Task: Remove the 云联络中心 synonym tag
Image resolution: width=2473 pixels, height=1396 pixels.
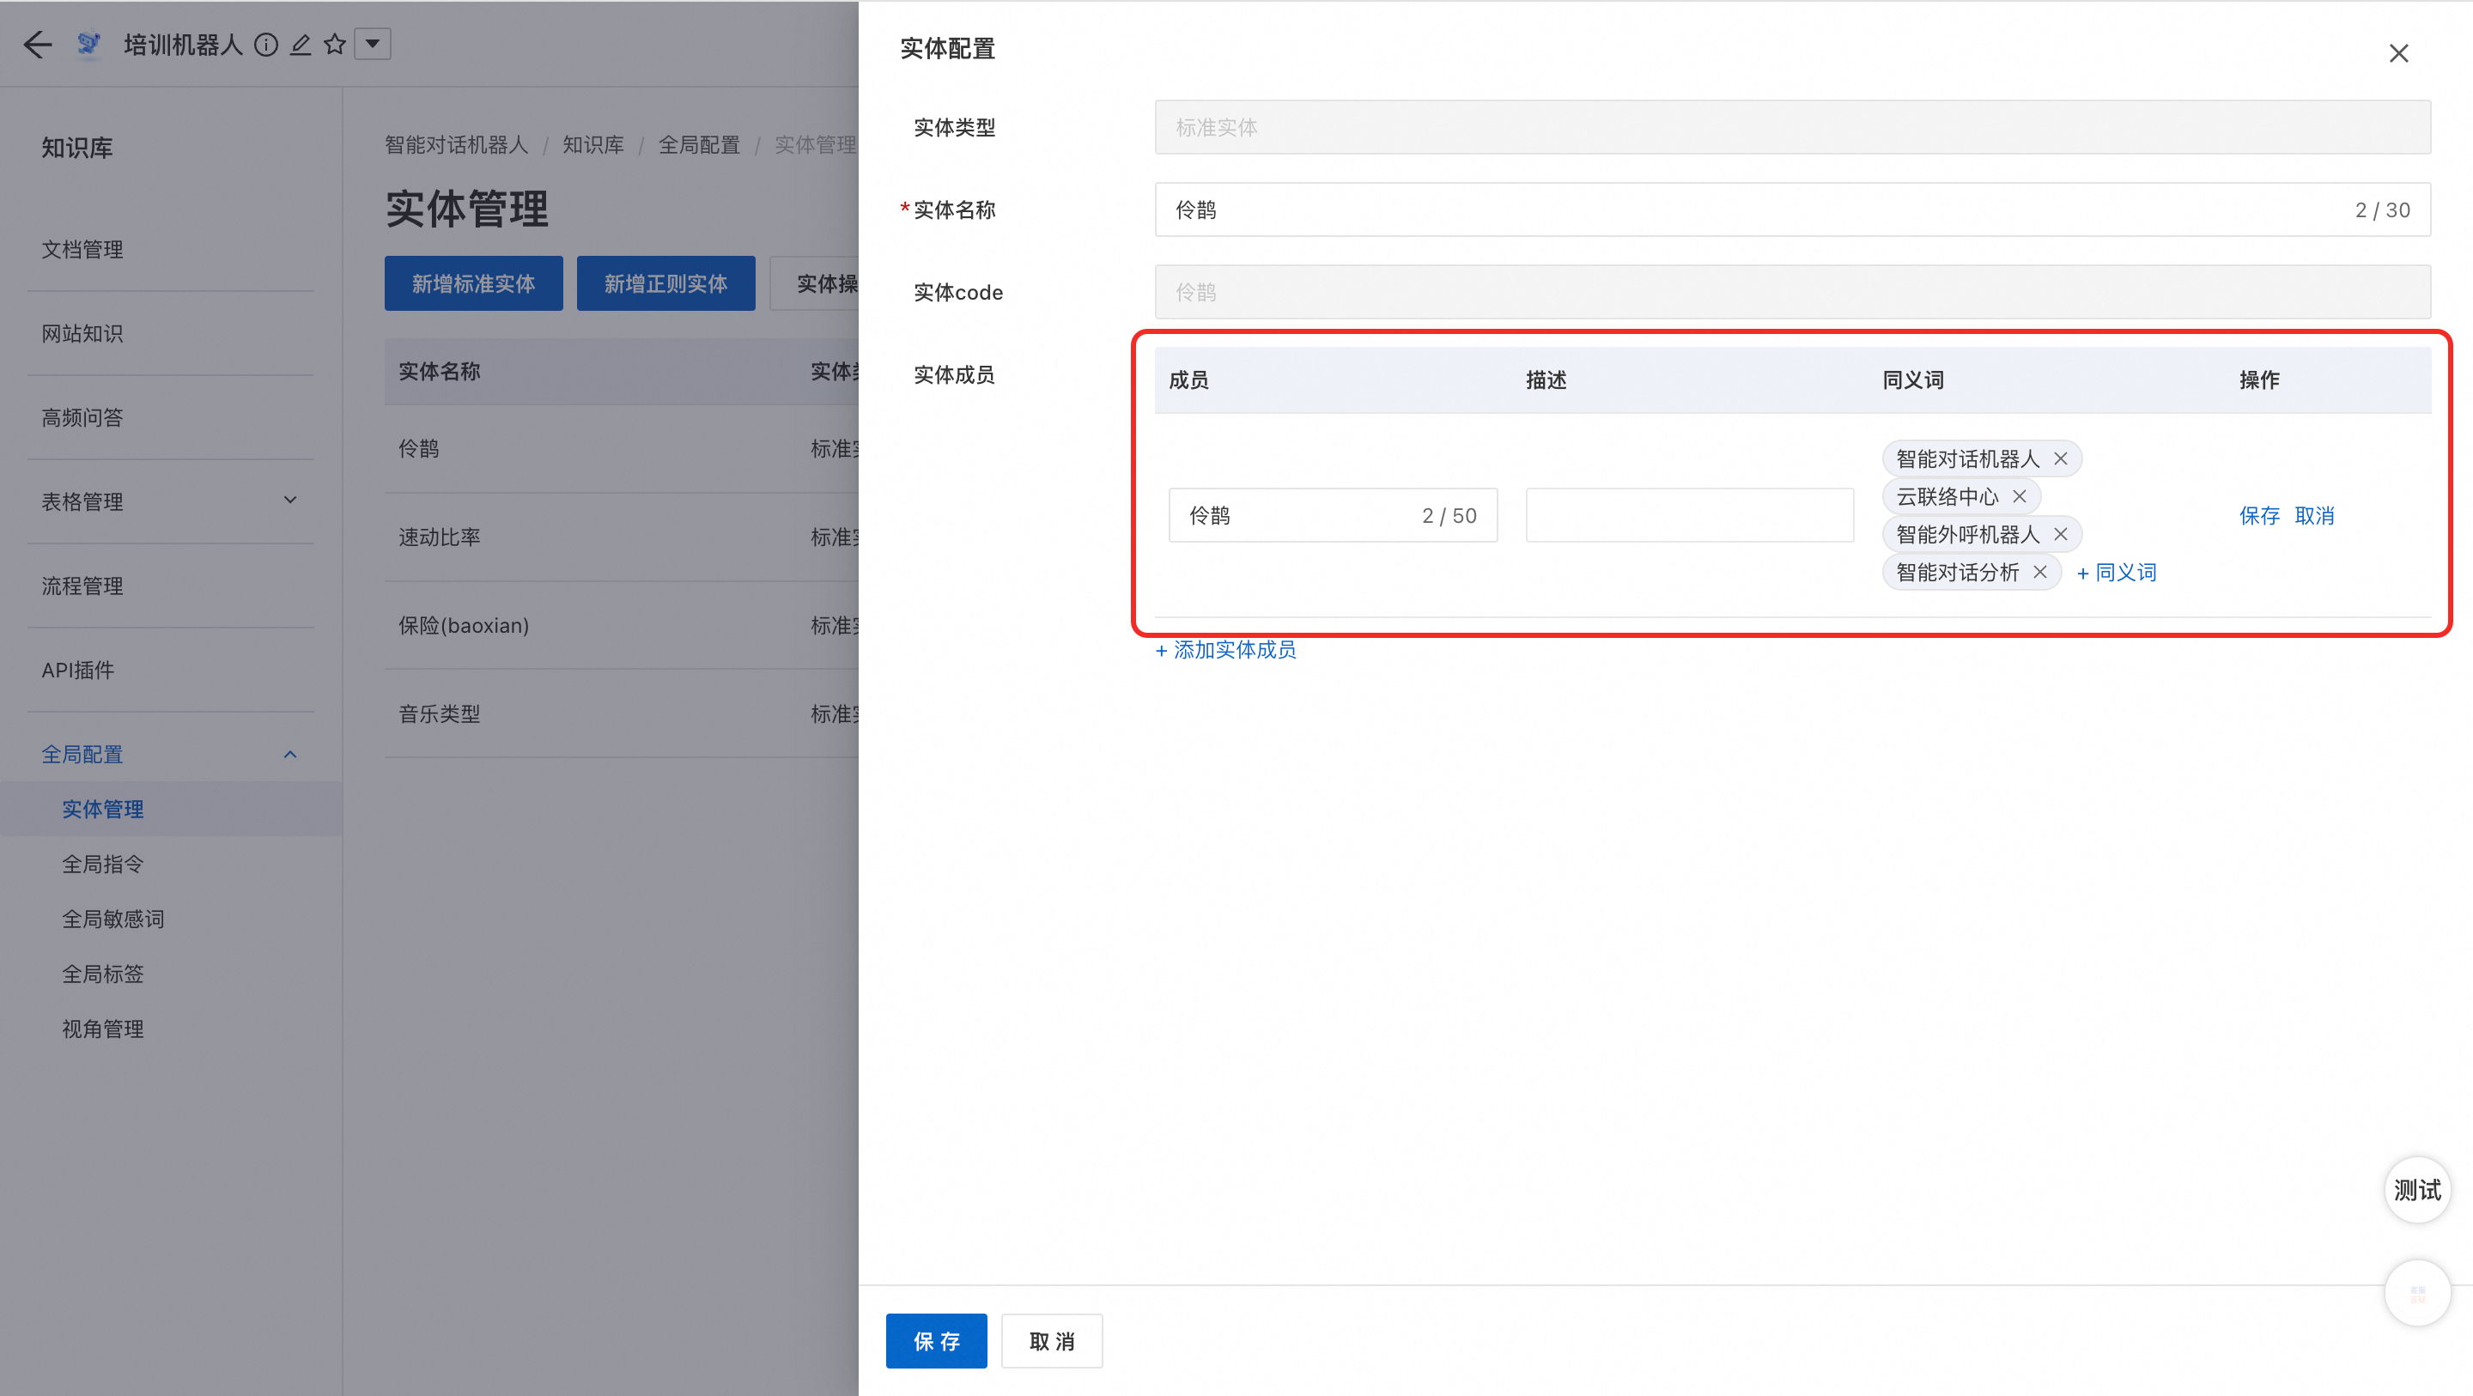Action: [x=2019, y=496]
